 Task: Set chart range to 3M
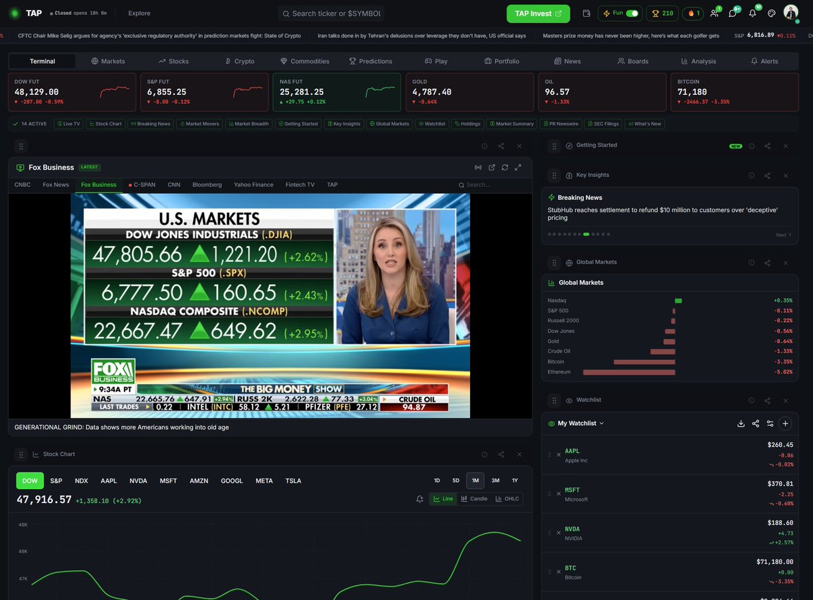(x=495, y=481)
